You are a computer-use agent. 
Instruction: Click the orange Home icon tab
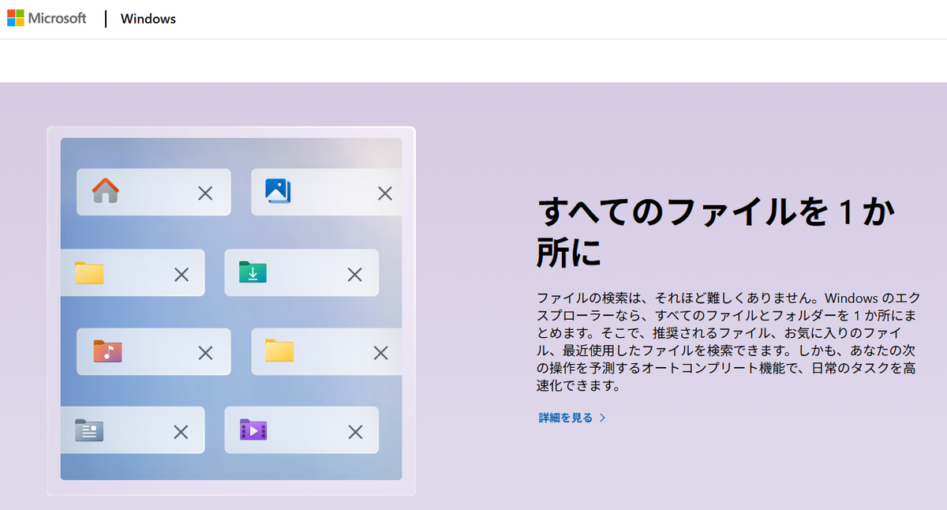pos(105,191)
